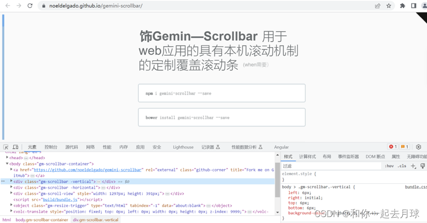
Task: Click the elements panel scrollbar thumb
Action: tap(278, 180)
